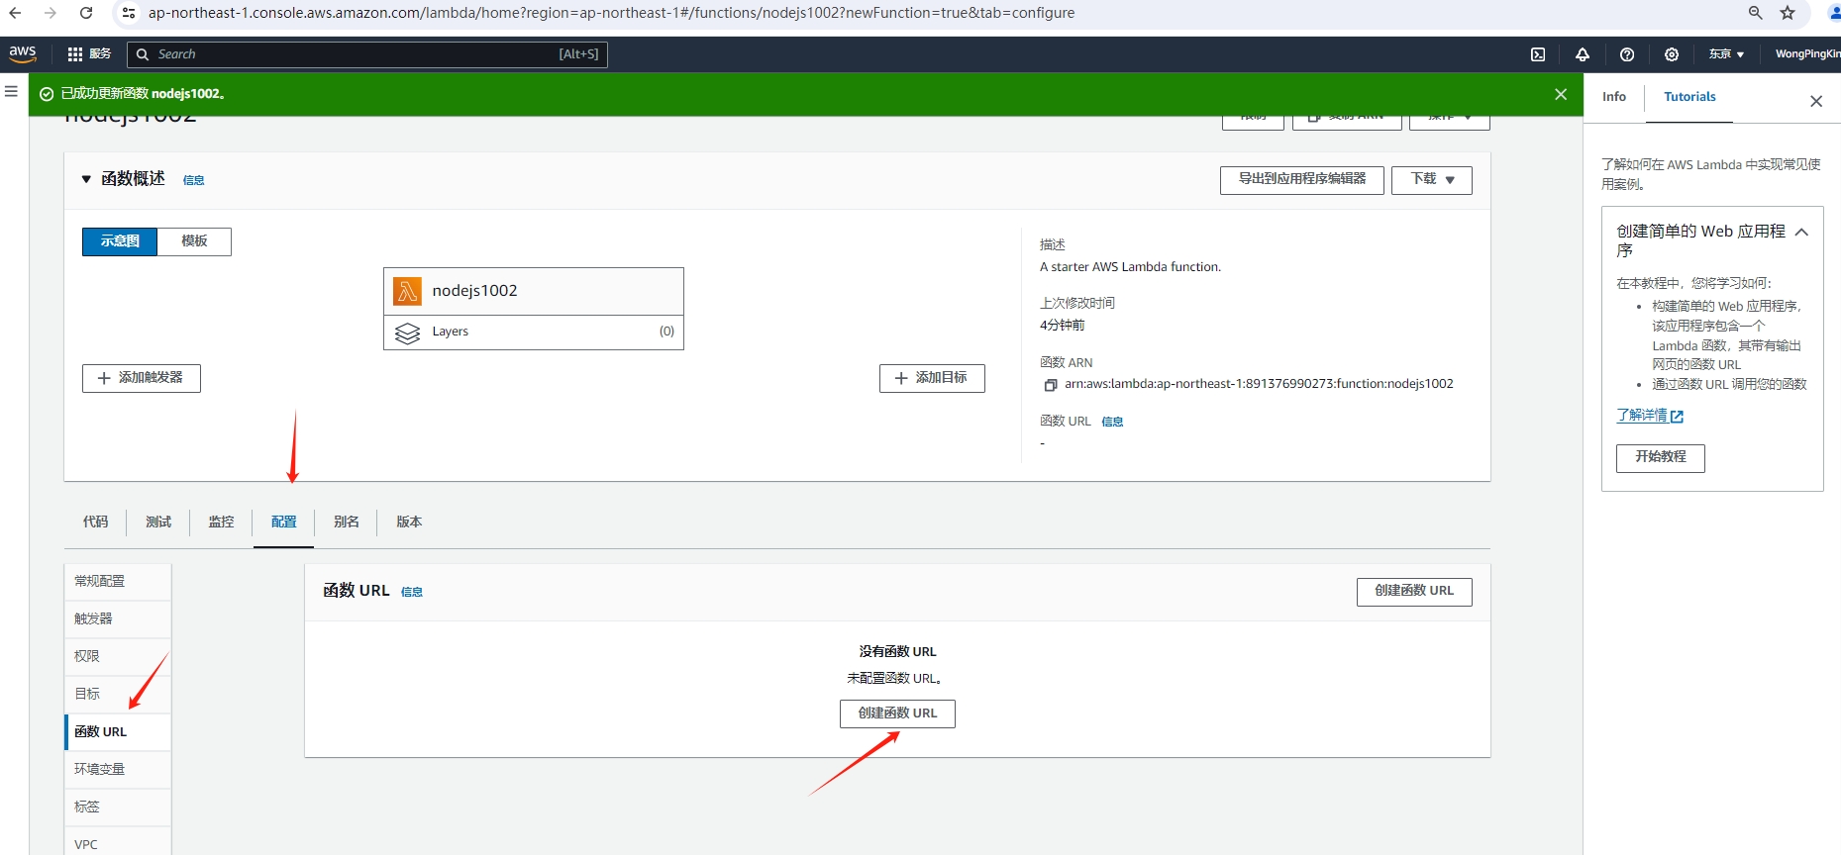Switch to the 配置 tab
Screen dimensions: 1841x855
pos(283,522)
